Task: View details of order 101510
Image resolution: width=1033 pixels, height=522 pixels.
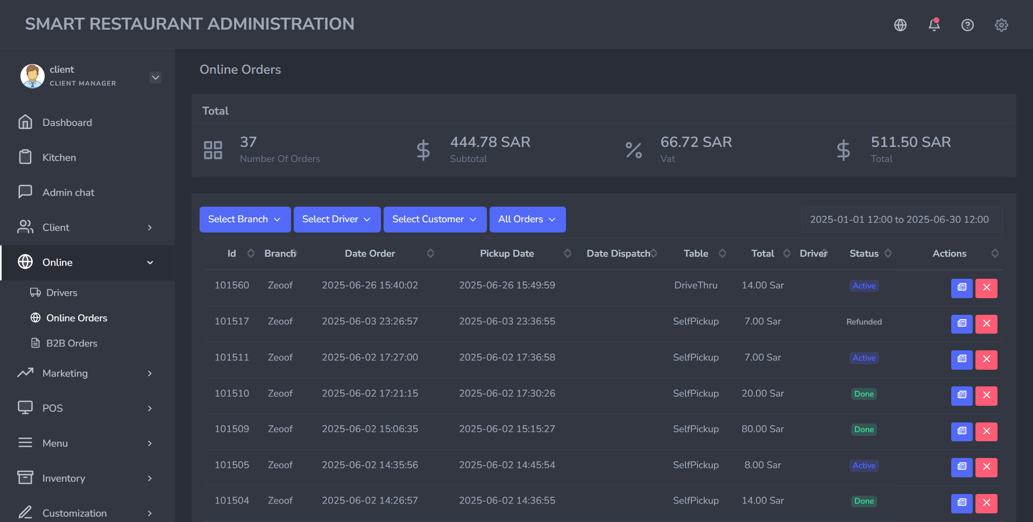Action: click(962, 396)
